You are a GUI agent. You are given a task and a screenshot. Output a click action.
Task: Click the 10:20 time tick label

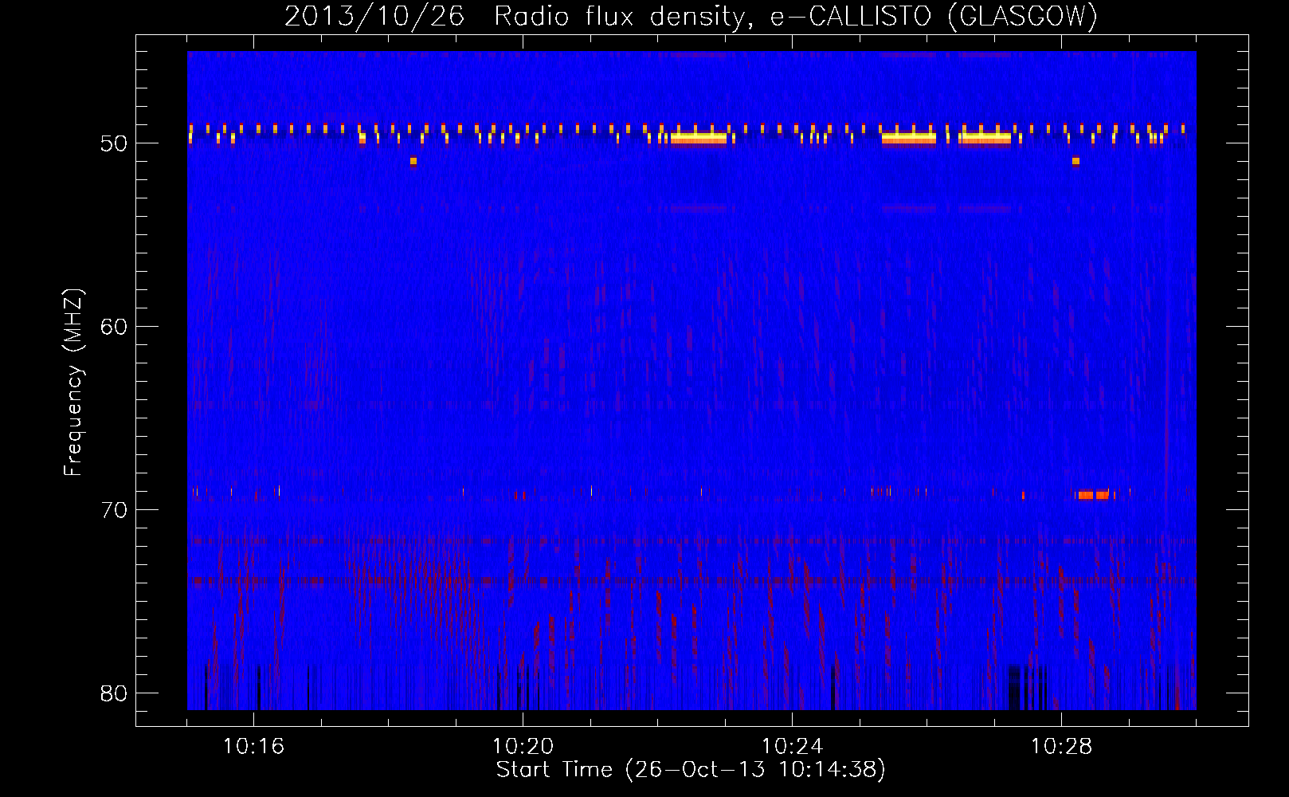click(523, 747)
